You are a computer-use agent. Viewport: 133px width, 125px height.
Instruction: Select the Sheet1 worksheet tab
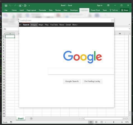click(x=21, y=119)
